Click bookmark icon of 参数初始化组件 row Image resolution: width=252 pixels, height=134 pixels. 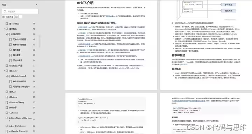click(x=10, y=81)
